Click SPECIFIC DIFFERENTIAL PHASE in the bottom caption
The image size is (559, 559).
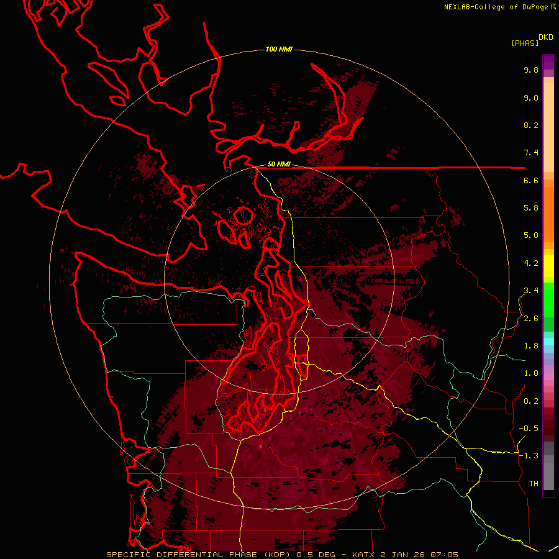[181, 555]
